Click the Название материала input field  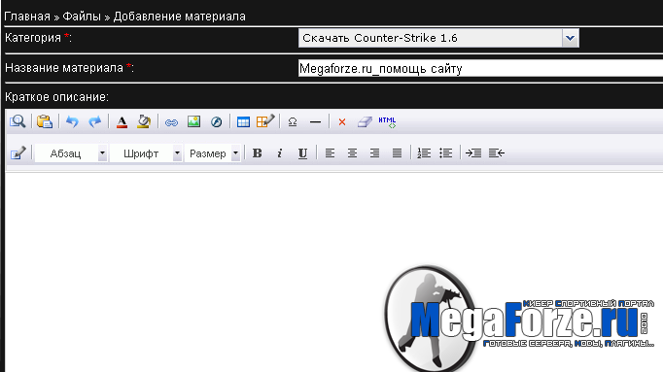coord(480,68)
